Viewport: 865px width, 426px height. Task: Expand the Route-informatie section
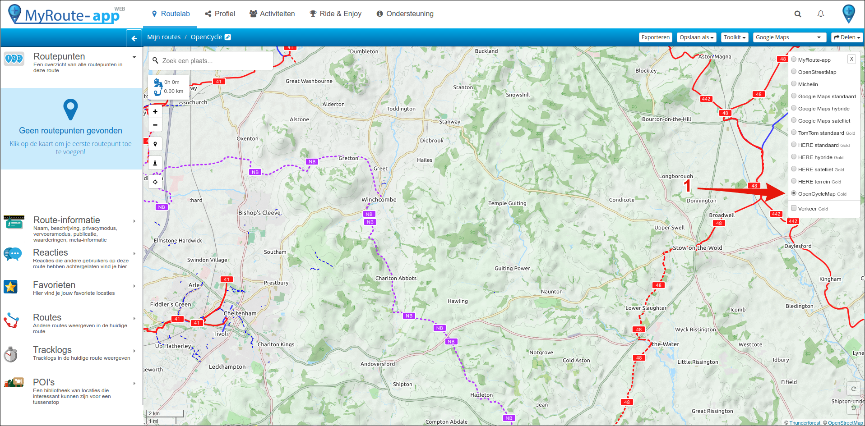[x=134, y=221]
